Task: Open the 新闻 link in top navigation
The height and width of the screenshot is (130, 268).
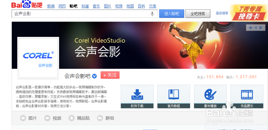Action: (x=51, y=6)
